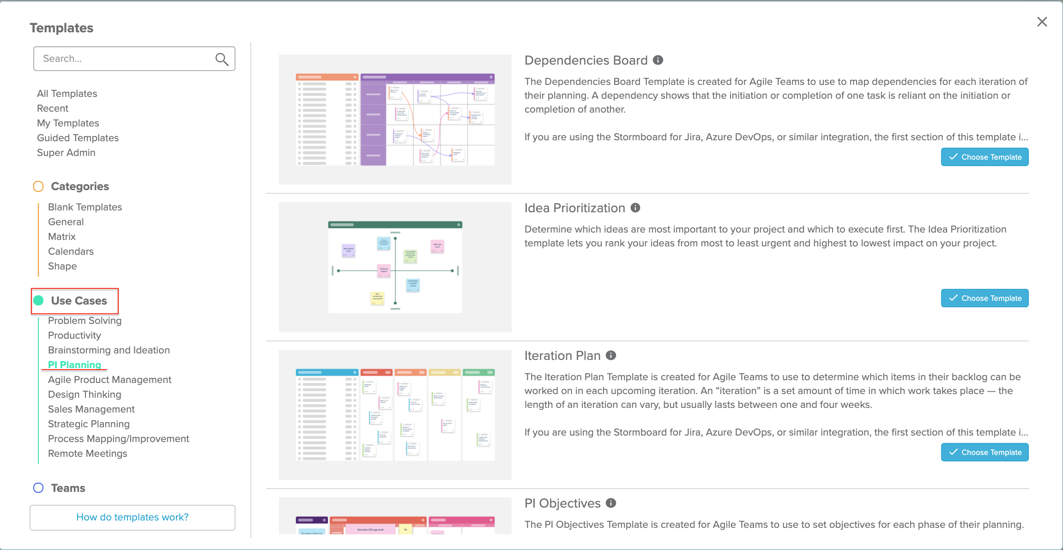Select All Templates navigation item

coord(67,93)
